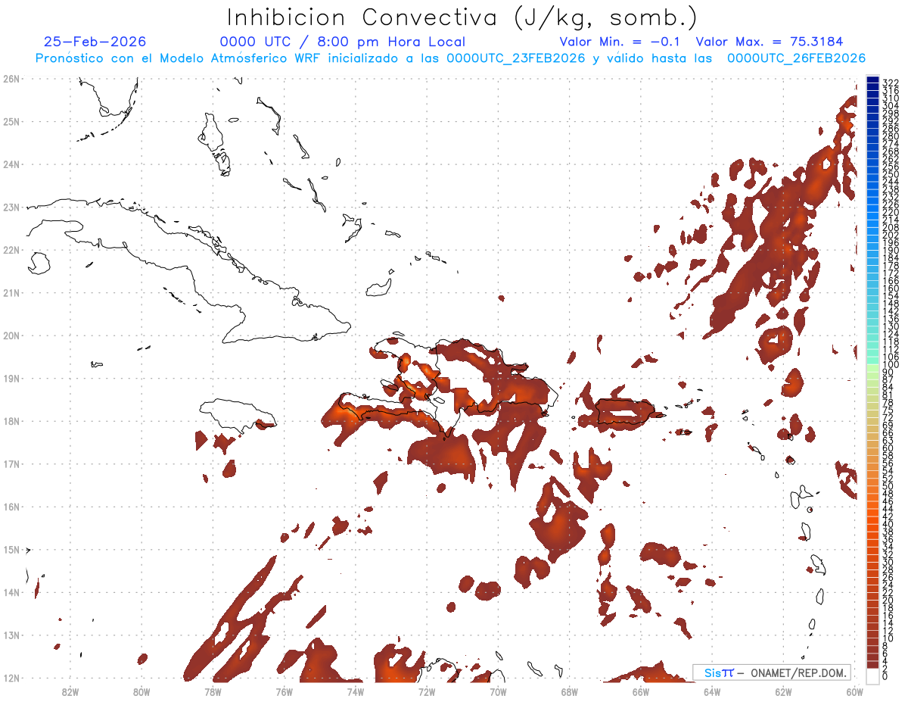Select the "Valor Max. = 75.3184" text
This screenshot has height=702, width=908.
point(770,42)
